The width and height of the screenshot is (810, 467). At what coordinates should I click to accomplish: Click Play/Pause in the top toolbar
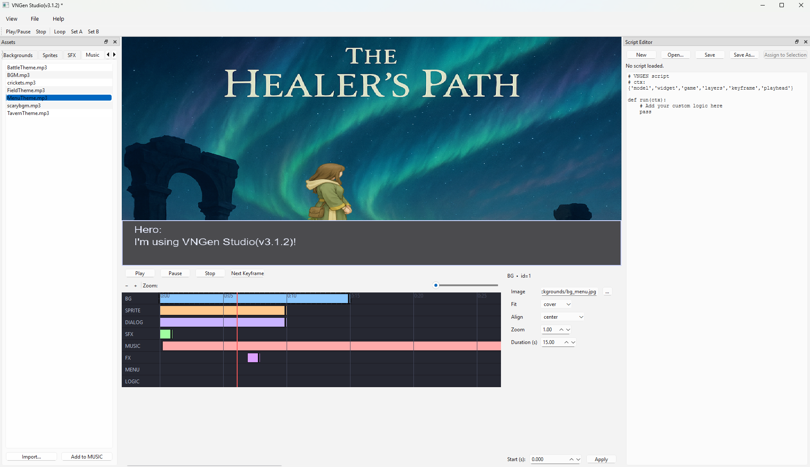pos(18,32)
